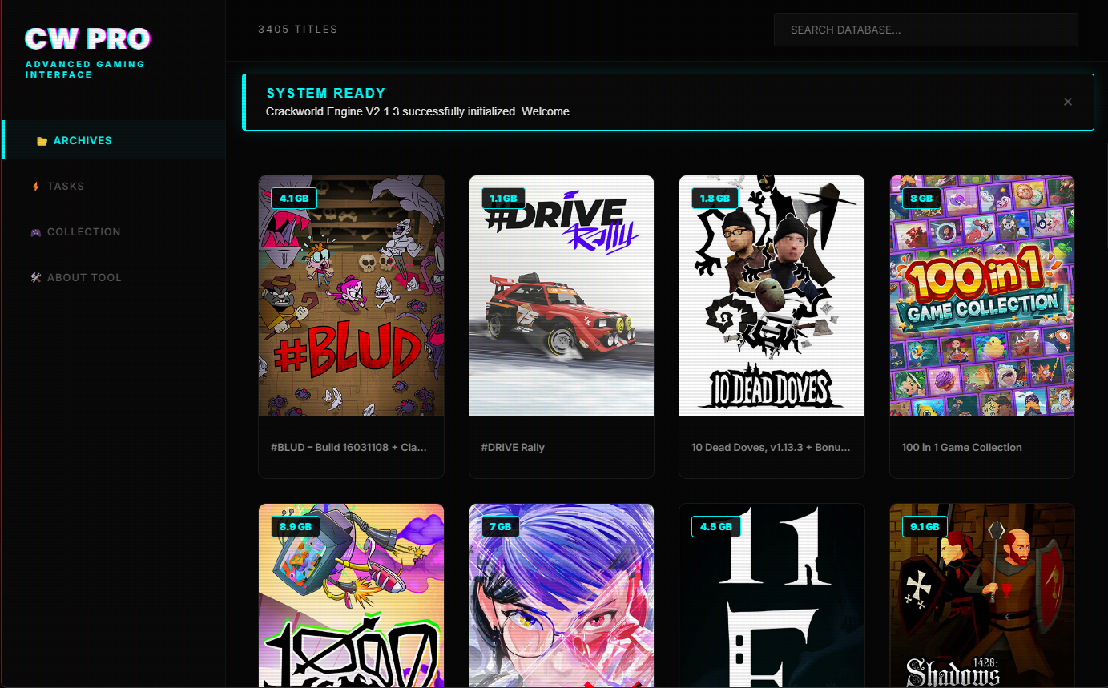Select the #DRIVE Rally cover art
This screenshot has height=688, width=1108.
[x=561, y=296]
